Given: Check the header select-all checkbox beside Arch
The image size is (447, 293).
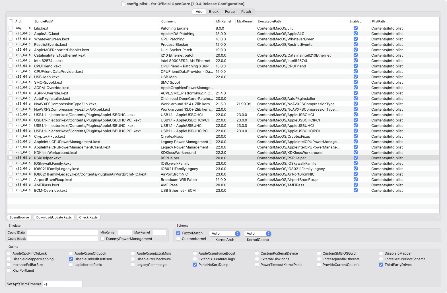Looking at the screenshot, I should coord(11,21).
